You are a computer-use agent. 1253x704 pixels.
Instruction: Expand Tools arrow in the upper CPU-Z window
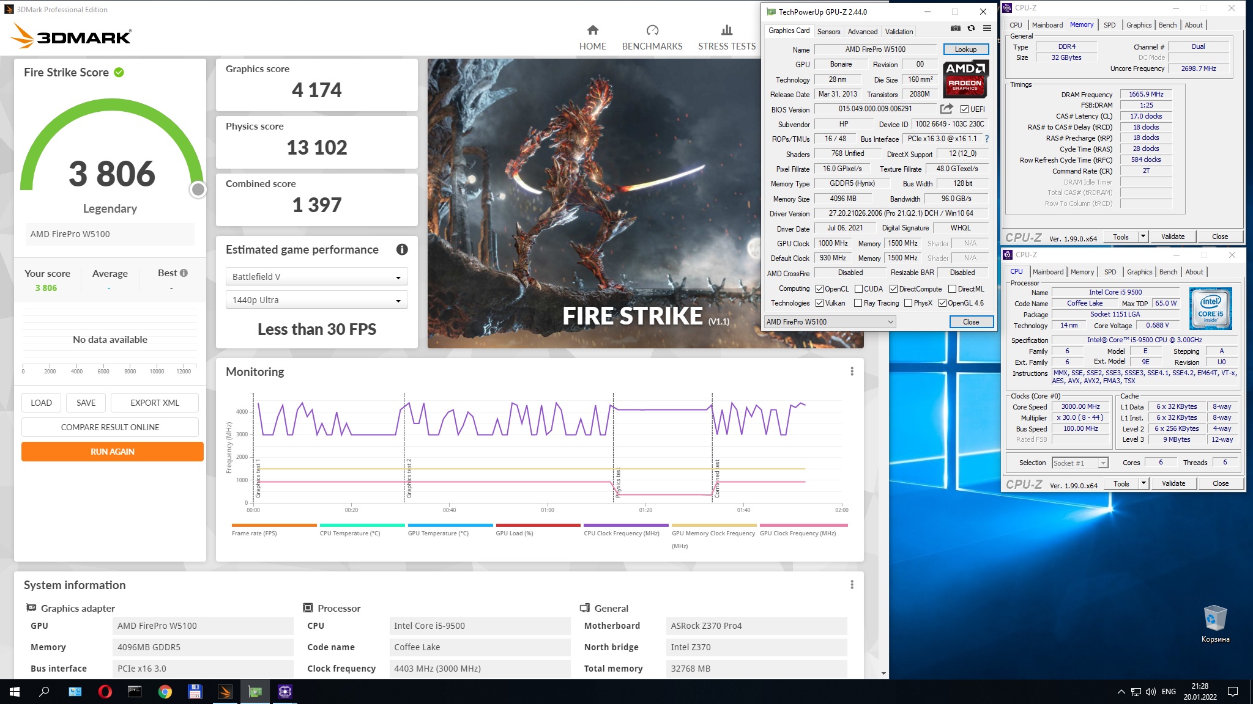point(1142,237)
